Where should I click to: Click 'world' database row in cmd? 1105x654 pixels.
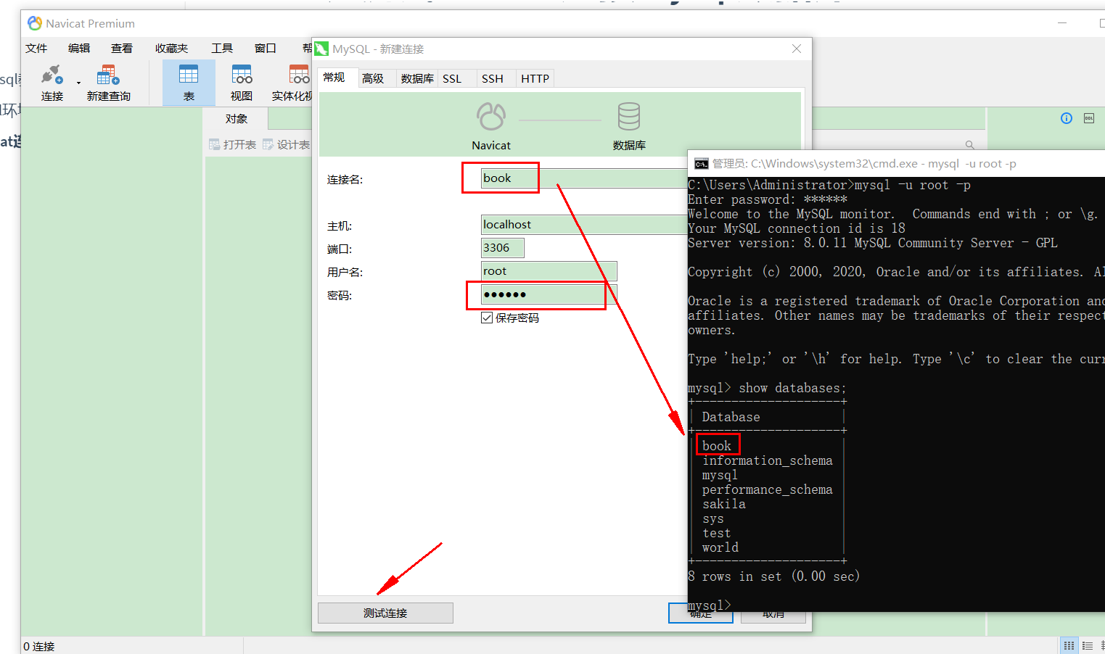720,547
